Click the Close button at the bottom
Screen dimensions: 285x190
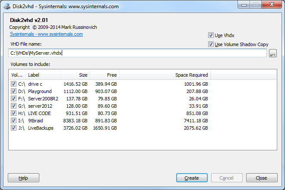262,178
